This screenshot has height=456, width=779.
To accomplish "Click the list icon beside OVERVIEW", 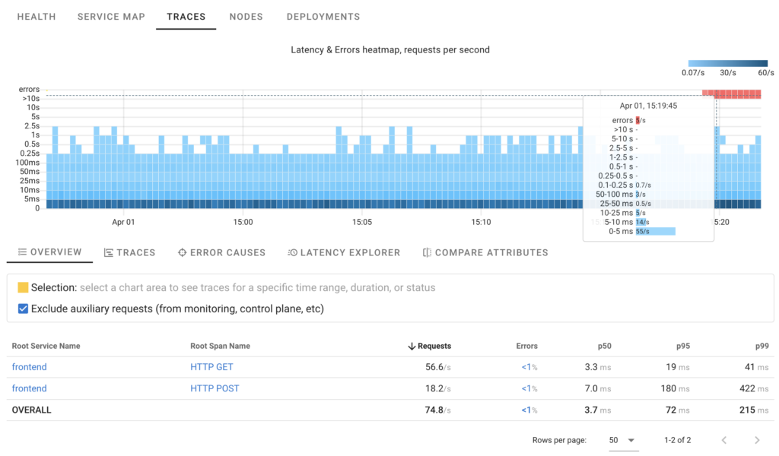I will point(21,252).
